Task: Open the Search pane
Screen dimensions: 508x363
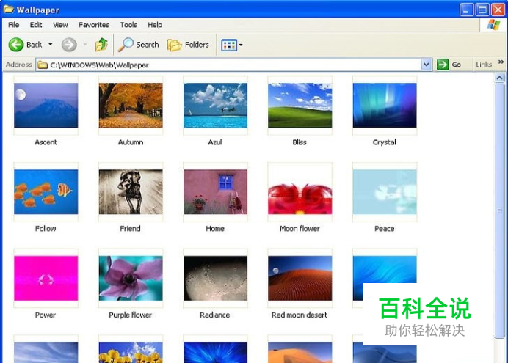Action: (138, 45)
